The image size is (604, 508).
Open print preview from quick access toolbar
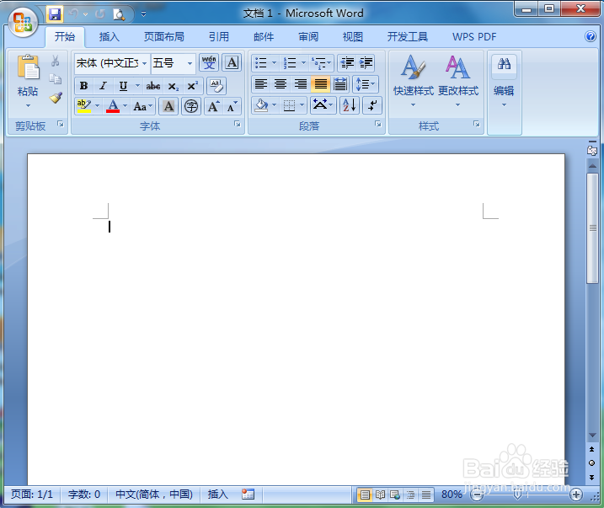coord(119,14)
